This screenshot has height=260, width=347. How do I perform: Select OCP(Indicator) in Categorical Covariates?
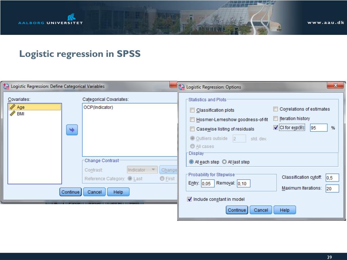tap(98, 107)
